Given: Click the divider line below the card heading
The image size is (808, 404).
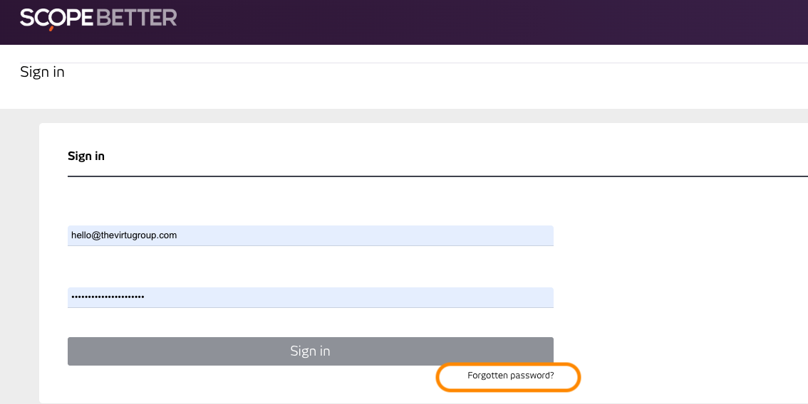Looking at the screenshot, I should [428, 176].
